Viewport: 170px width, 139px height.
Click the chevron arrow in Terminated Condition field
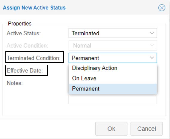tap(152, 58)
